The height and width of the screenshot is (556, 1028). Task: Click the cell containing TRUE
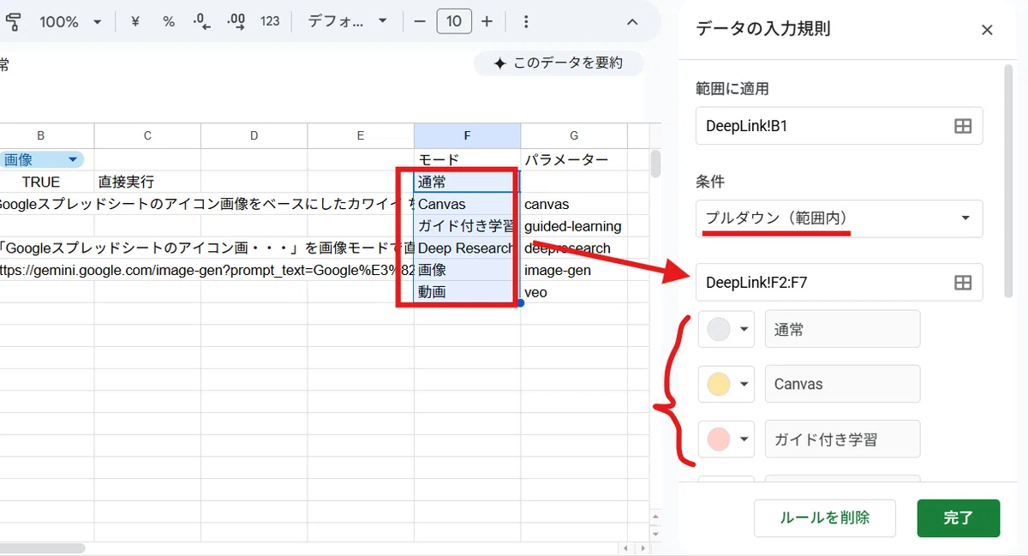point(41,182)
